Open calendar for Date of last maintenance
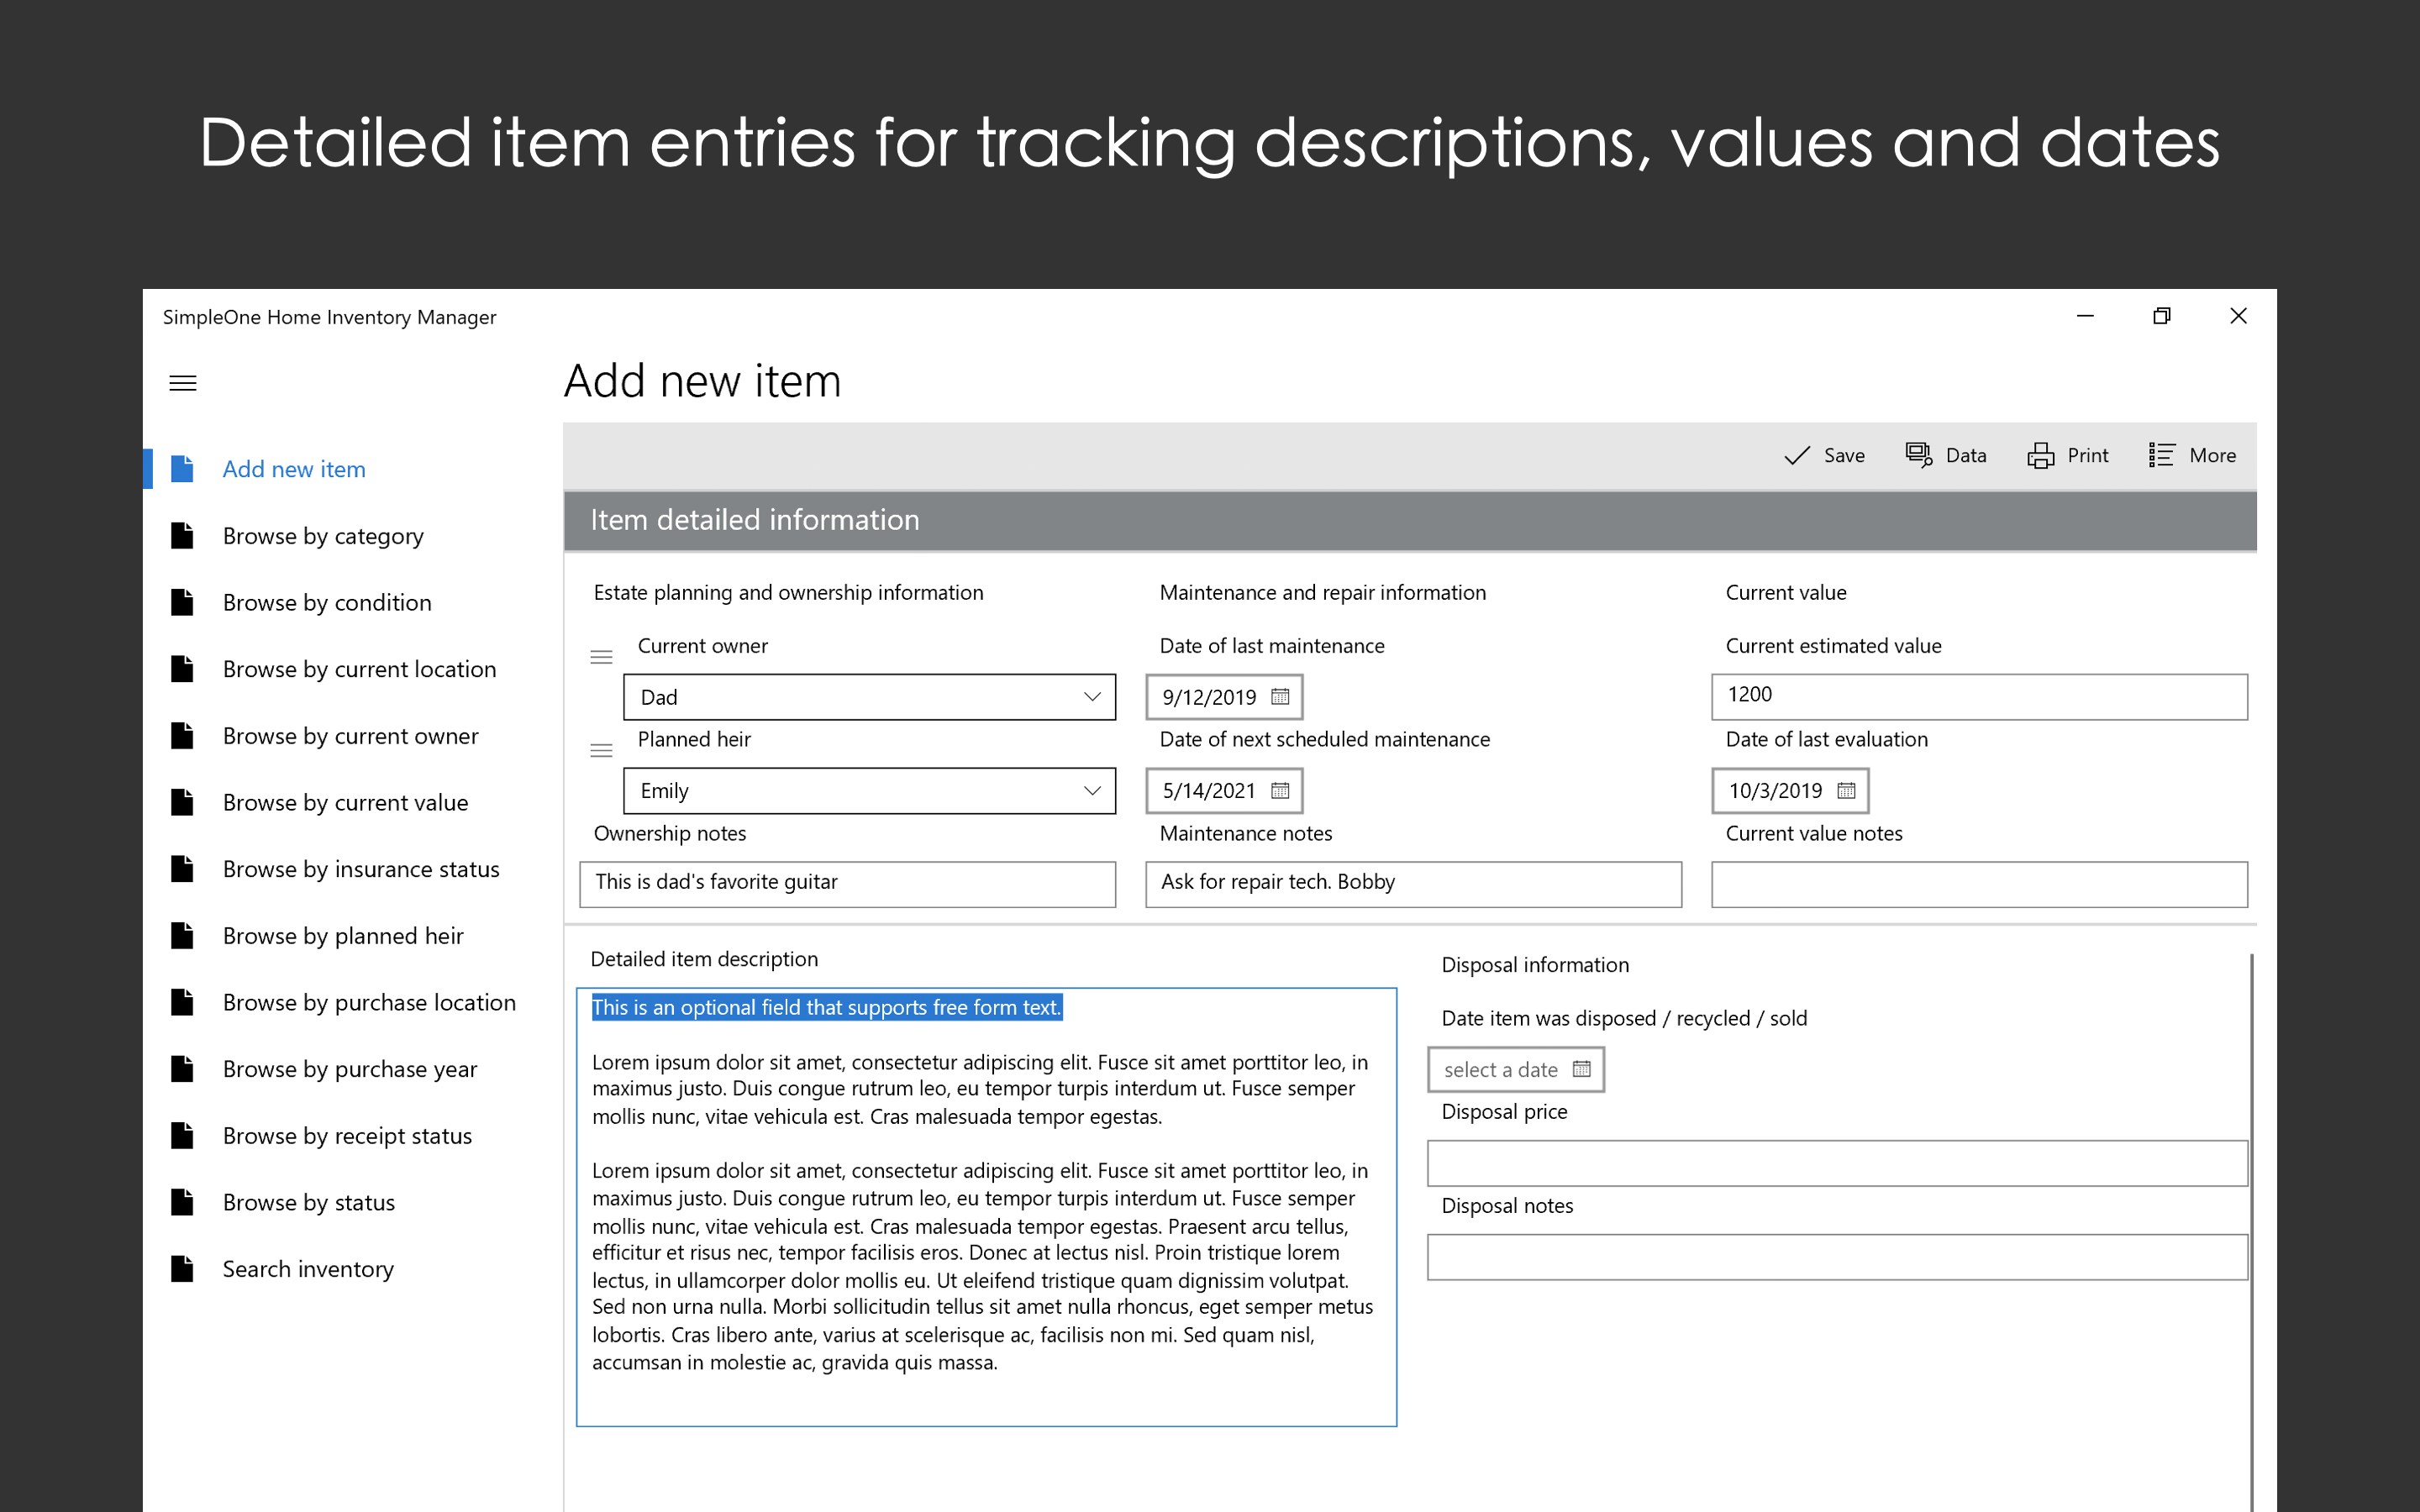The width and height of the screenshot is (2420, 1512). (1281, 697)
